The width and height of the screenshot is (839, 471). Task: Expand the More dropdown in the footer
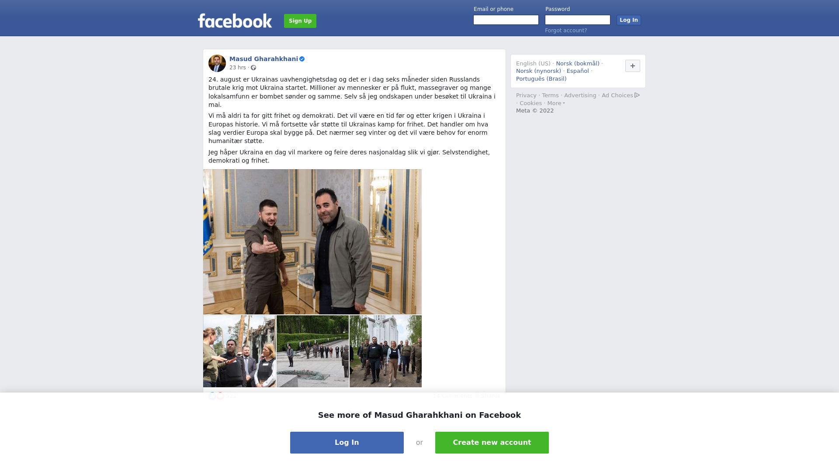556,103
